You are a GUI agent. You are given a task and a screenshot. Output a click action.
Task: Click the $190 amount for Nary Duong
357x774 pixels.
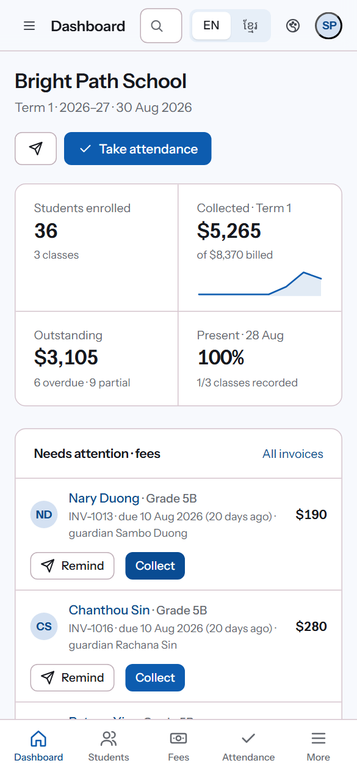(311, 515)
